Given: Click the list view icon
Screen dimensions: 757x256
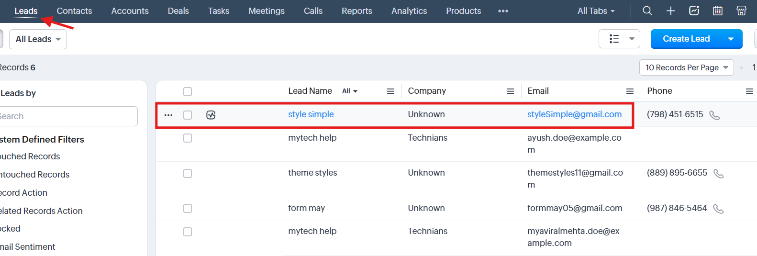Looking at the screenshot, I should pos(614,39).
